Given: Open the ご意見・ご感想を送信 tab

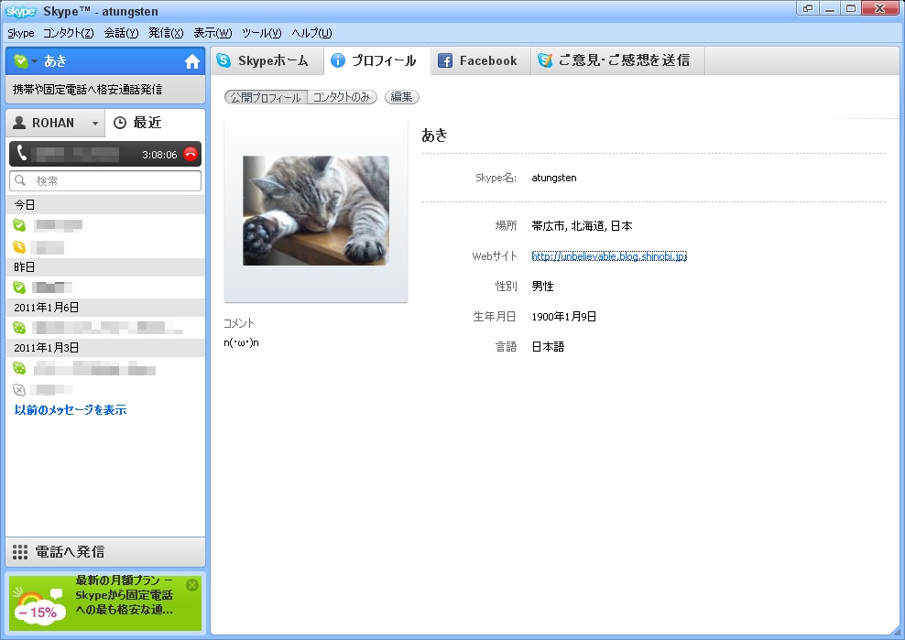Looking at the screenshot, I should [617, 60].
